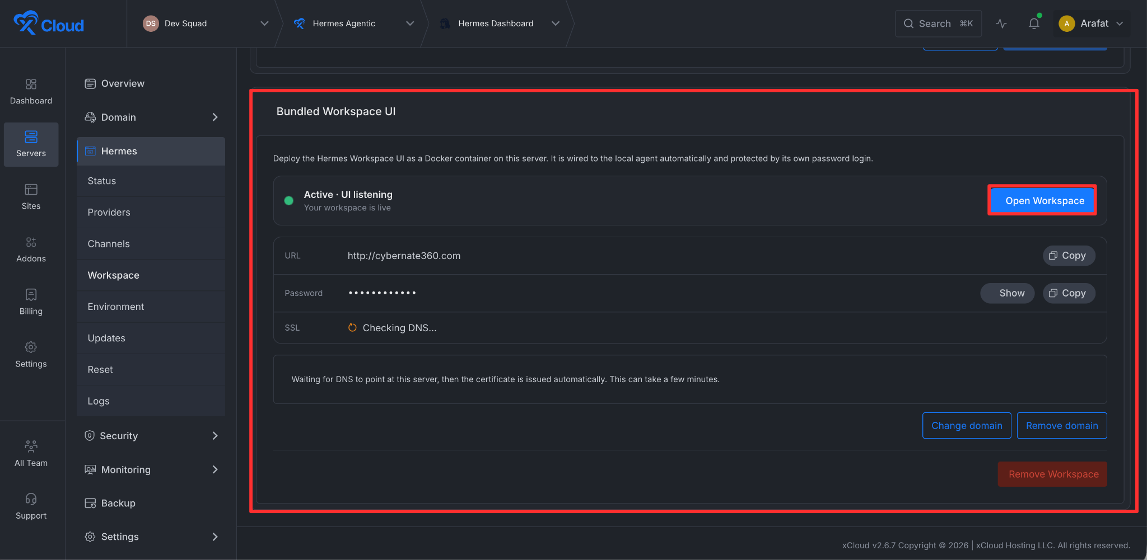Expand the Security submenu chevron
The width and height of the screenshot is (1147, 560).
coord(215,436)
